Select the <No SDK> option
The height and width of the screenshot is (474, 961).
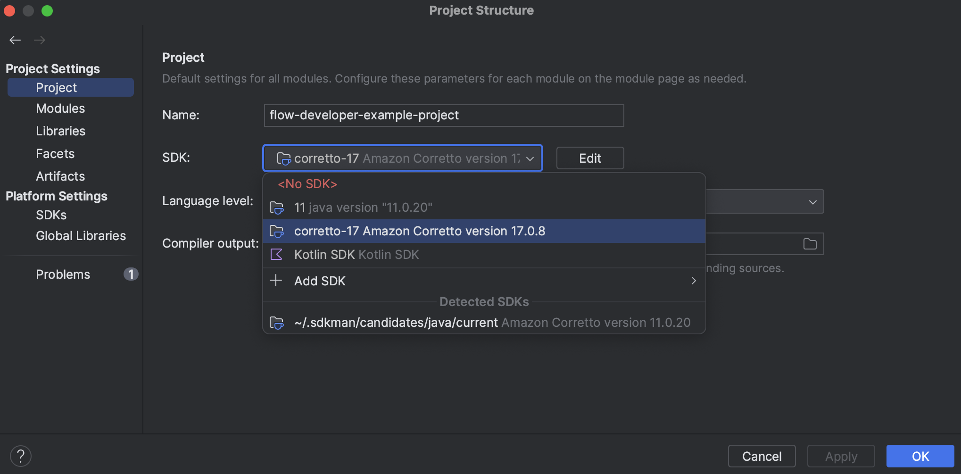click(307, 184)
